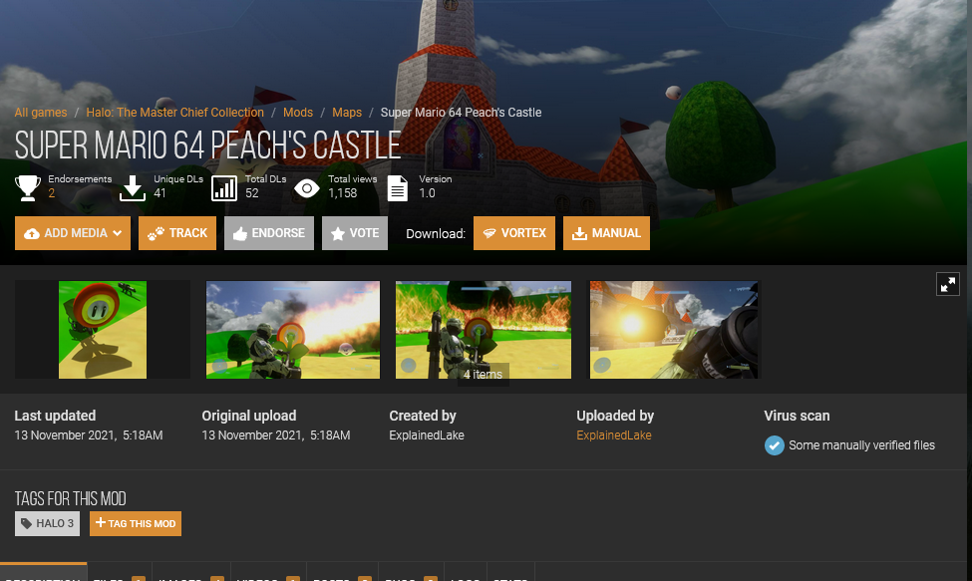Endorse the mod
972x581 pixels.
269,233
